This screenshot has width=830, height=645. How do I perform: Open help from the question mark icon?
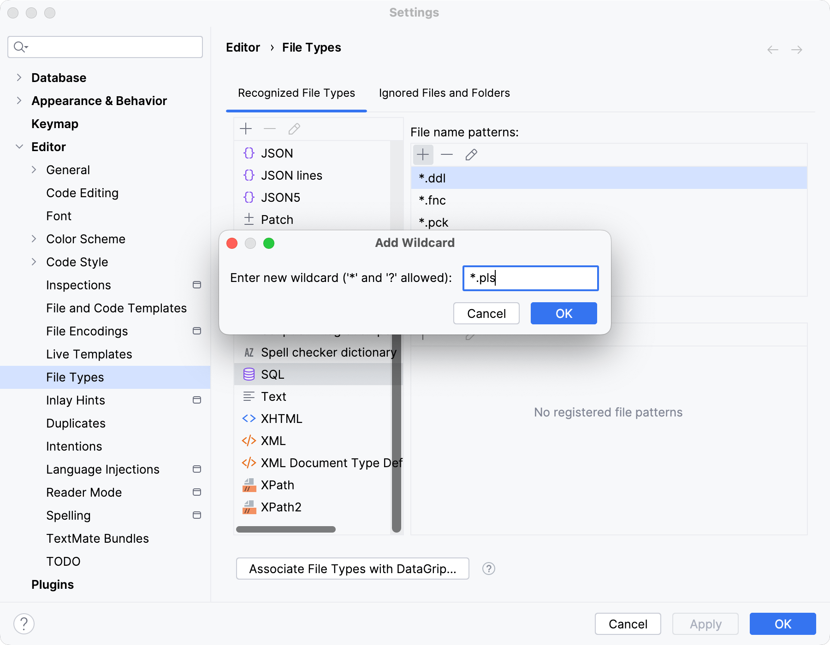click(24, 624)
